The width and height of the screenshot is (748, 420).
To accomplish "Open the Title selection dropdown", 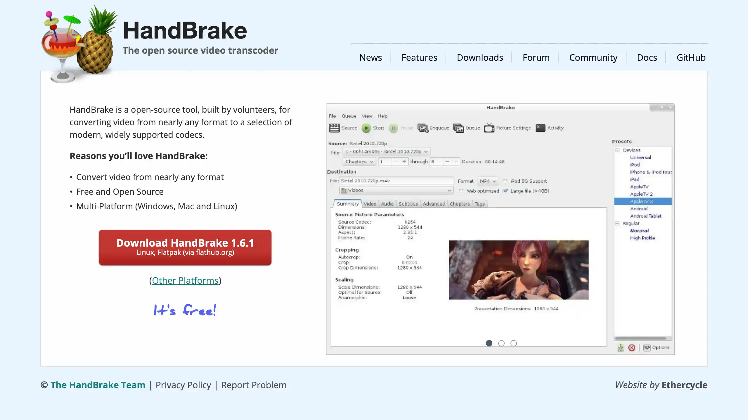I will tap(386, 151).
